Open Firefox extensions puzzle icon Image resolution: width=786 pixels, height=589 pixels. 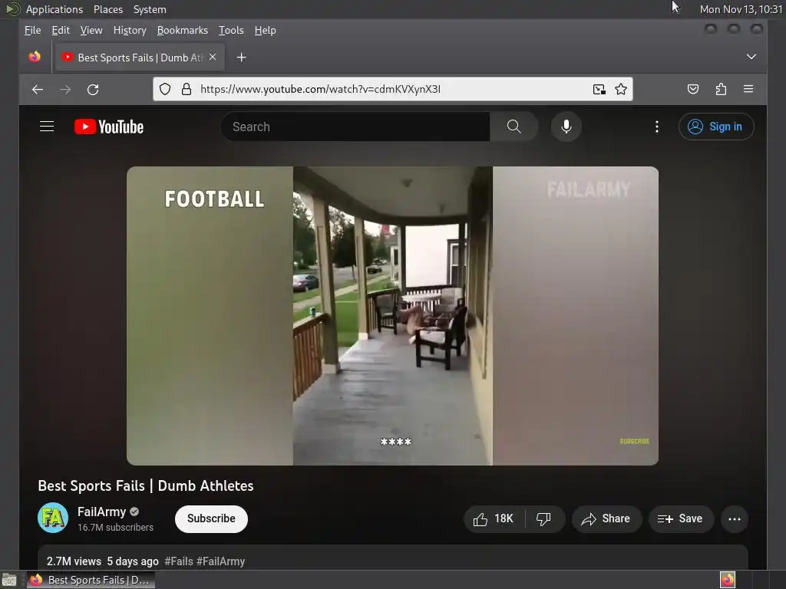pyautogui.click(x=721, y=89)
